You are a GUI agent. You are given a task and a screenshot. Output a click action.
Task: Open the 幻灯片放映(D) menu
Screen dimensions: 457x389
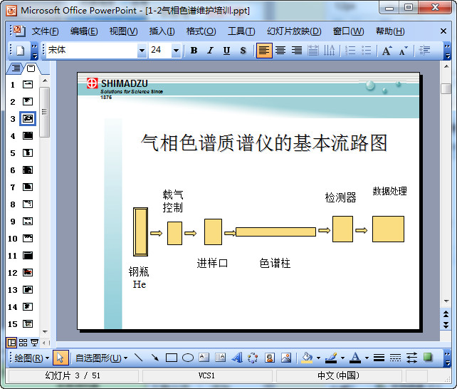pyautogui.click(x=294, y=31)
